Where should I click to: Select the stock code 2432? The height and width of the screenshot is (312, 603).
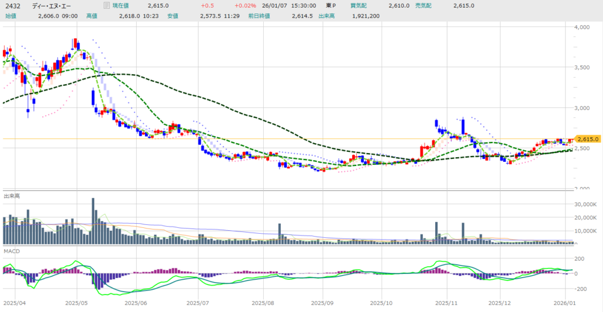pyautogui.click(x=11, y=5)
